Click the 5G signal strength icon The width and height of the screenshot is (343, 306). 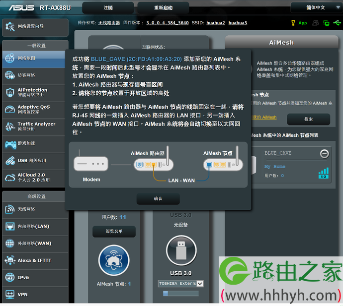pos(324,173)
